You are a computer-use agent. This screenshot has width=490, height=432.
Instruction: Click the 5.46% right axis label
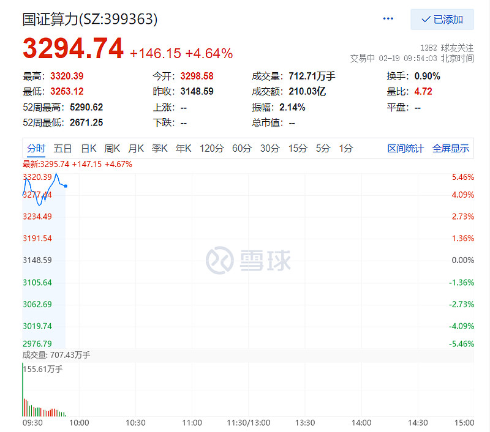(463, 177)
